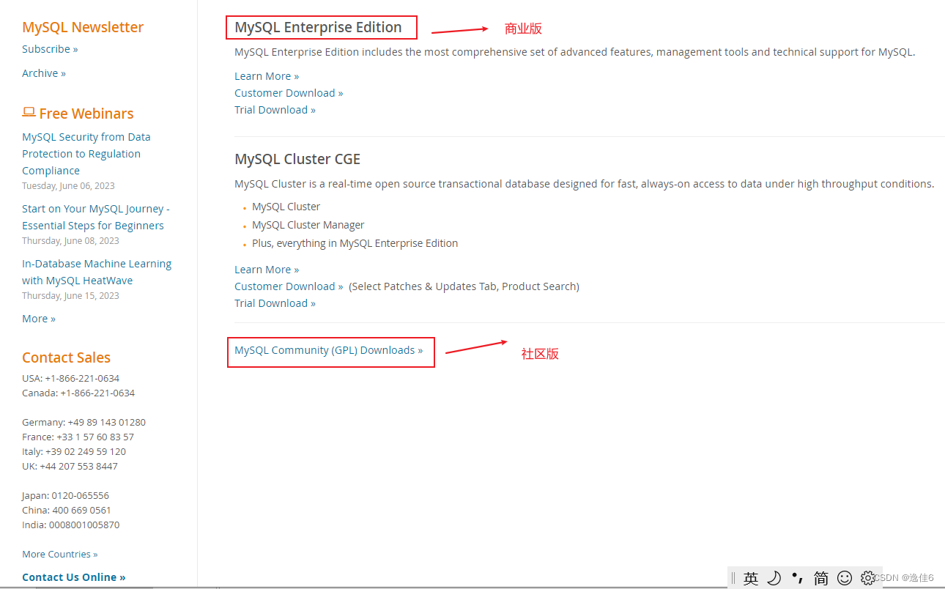Screen dimensions: 945x589
Task: Click the Select Patches & Updates Tab note
Action: pyautogui.click(x=464, y=286)
